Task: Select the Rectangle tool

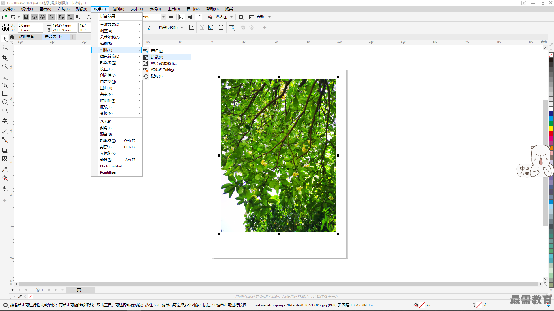Action: point(5,94)
